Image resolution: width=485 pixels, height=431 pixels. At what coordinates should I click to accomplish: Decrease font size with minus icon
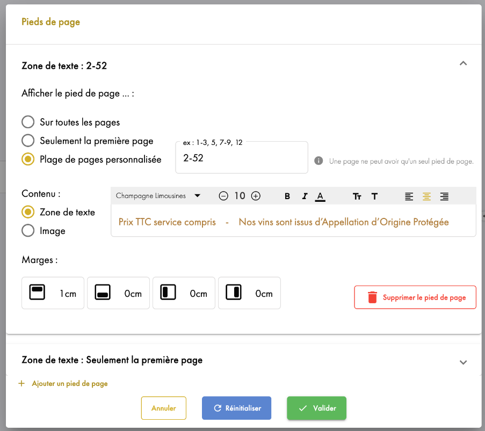pyautogui.click(x=223, y=196)
